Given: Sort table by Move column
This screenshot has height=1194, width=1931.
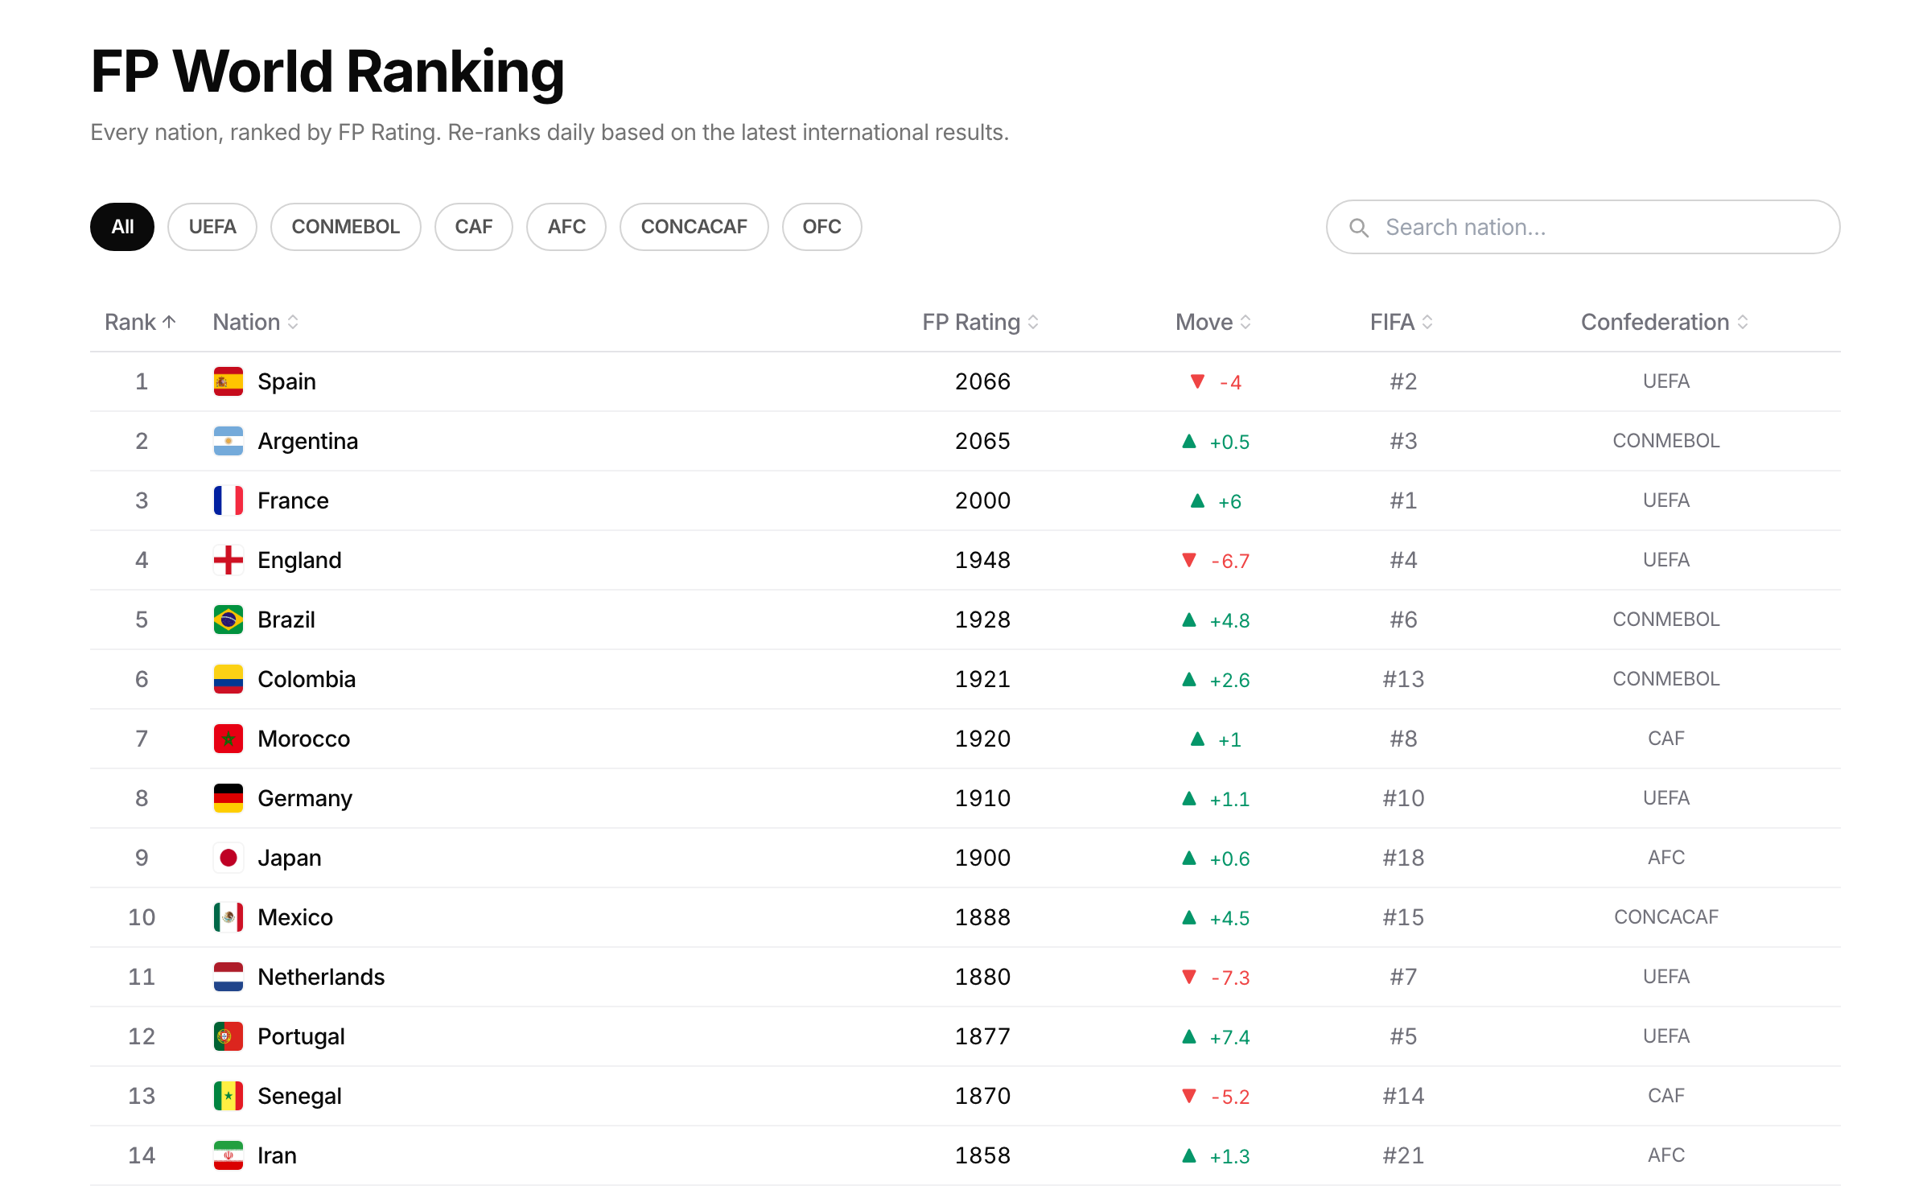Looking at the screenshot, I should pos(1213,322).
